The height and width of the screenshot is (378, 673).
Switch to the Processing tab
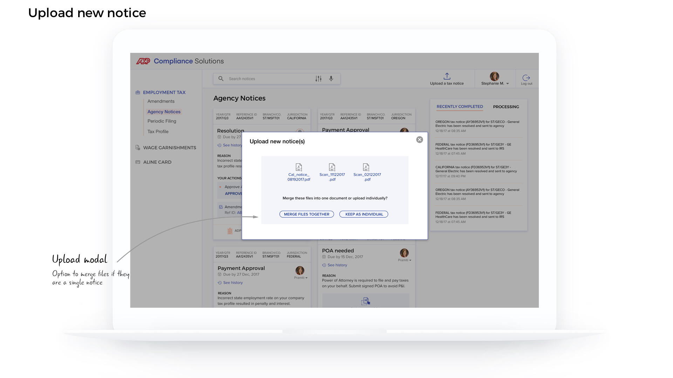click(506, 107)
